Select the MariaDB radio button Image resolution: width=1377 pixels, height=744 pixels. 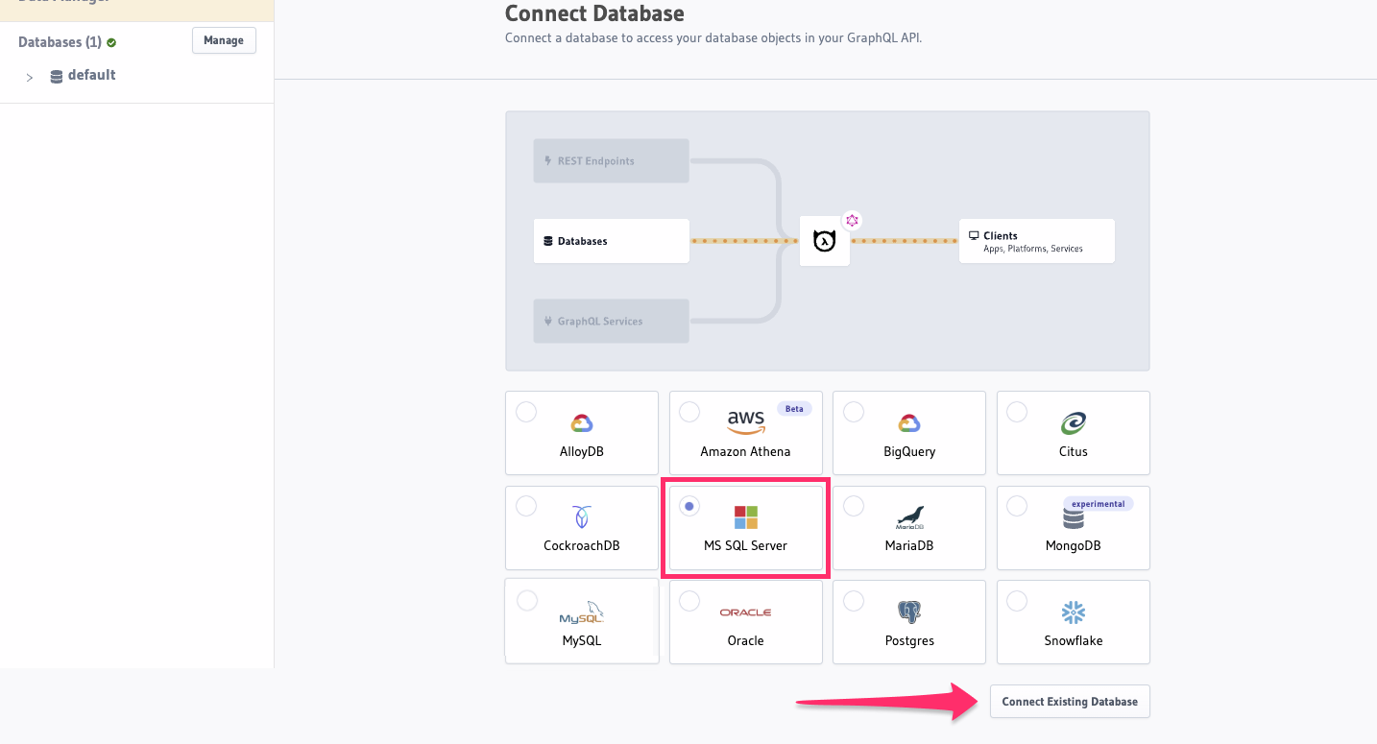coord(854,506)
